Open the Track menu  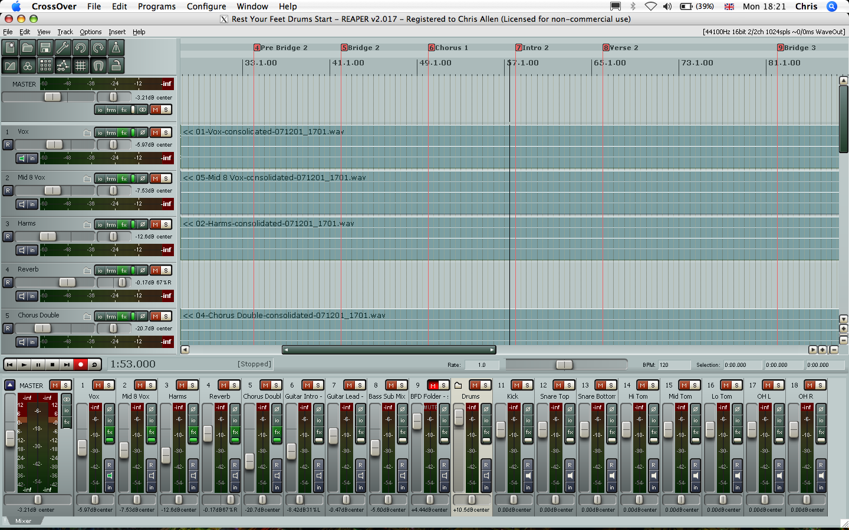(x=65, y=32)
